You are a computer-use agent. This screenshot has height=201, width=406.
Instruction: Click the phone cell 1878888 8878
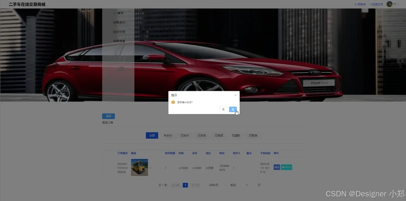click(224, 168)
